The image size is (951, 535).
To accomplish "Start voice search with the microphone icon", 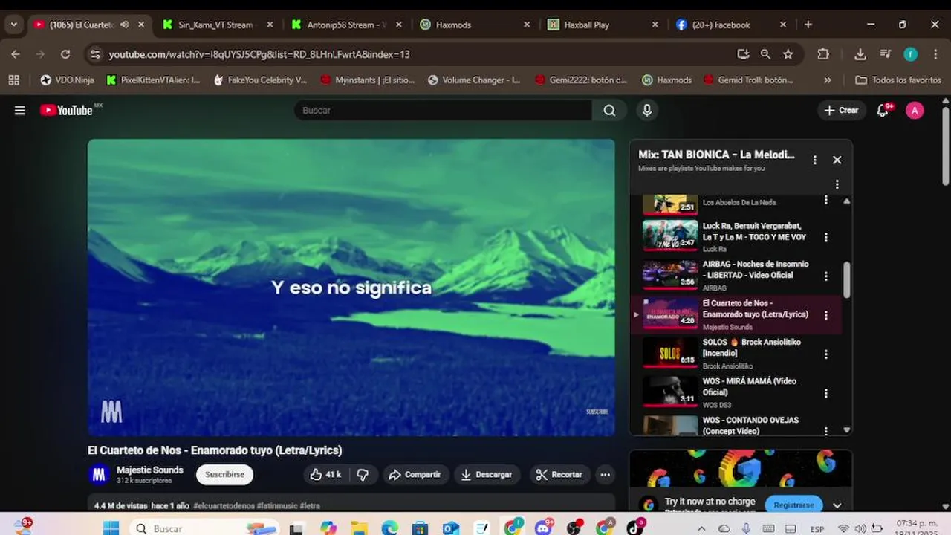I will [x=647, y=110].
